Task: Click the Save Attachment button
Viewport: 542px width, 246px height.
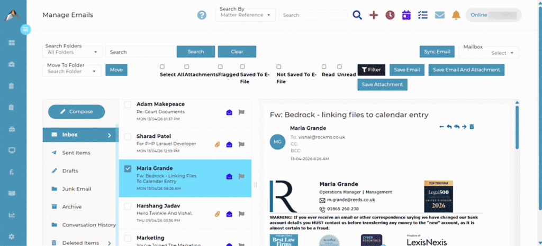Action: 382,85
